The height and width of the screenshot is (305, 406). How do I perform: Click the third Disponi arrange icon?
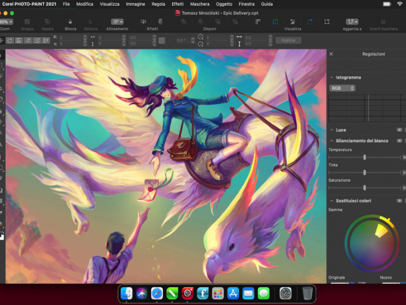[x=218, y=22]
